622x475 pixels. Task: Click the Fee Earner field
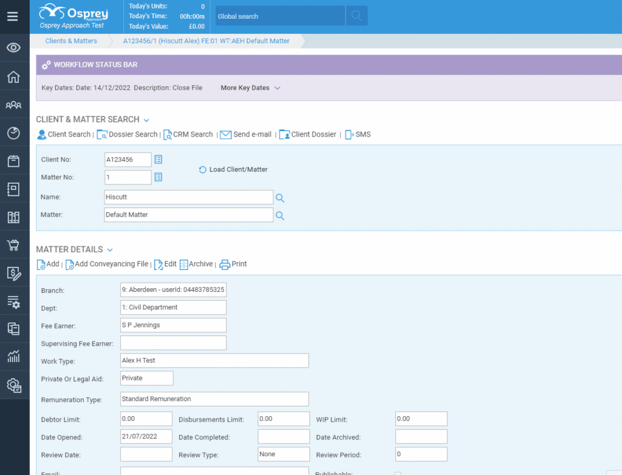coord(173,325)
